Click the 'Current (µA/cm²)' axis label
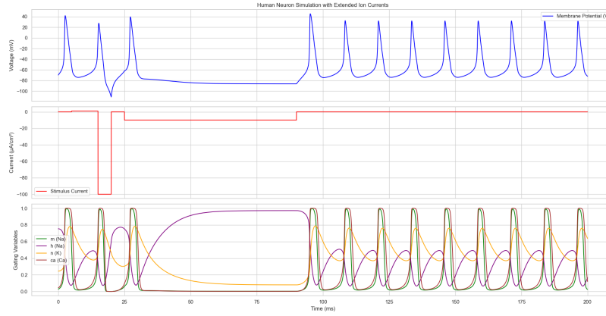This screenshot has width=606, height=316. point(11,152)
